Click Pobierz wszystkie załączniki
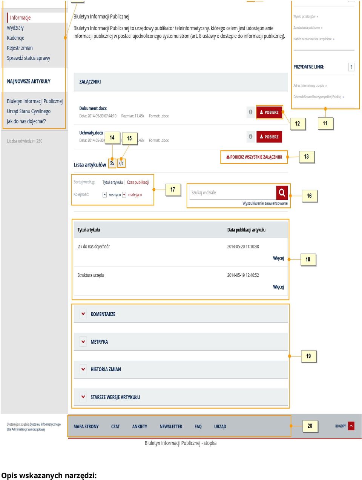The image size is (362, 480). pos(254,157)
